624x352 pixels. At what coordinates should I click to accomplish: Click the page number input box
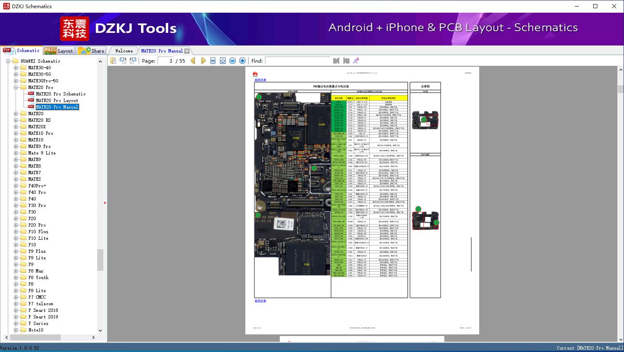(165, 61)
